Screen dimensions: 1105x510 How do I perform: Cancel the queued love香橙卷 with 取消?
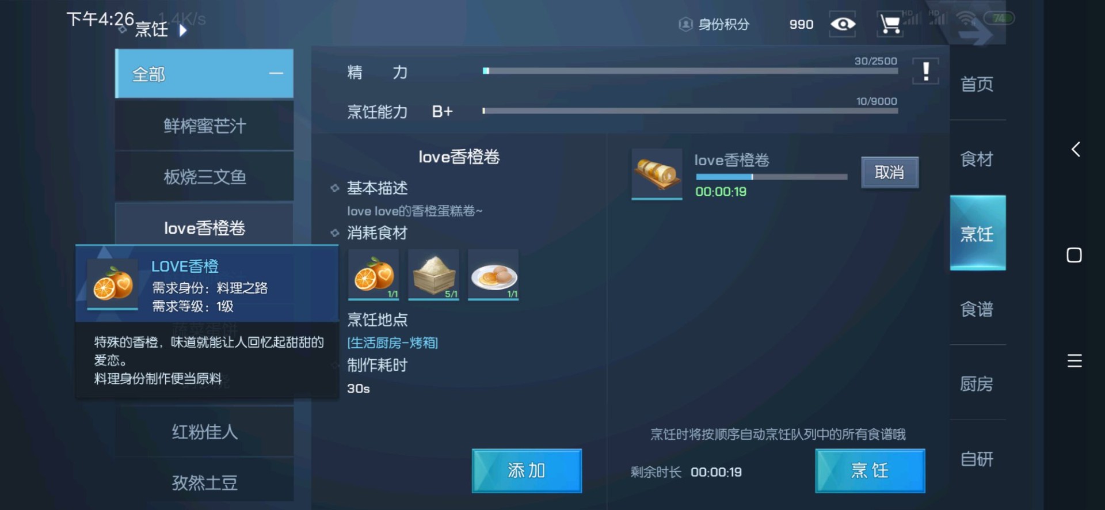[890, 172]
